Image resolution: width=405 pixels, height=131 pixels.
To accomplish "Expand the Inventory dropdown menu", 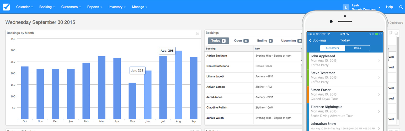I will pyautogui.click(x=117, y=7).
